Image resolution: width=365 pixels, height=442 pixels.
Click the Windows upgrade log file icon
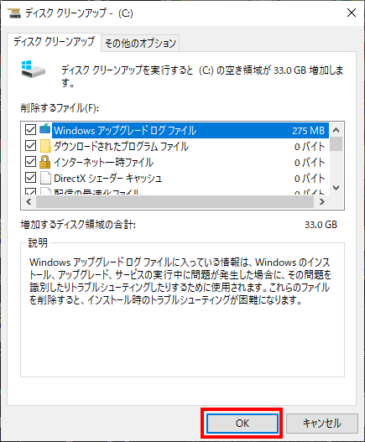pyautogui.click(x=44, y=129)
